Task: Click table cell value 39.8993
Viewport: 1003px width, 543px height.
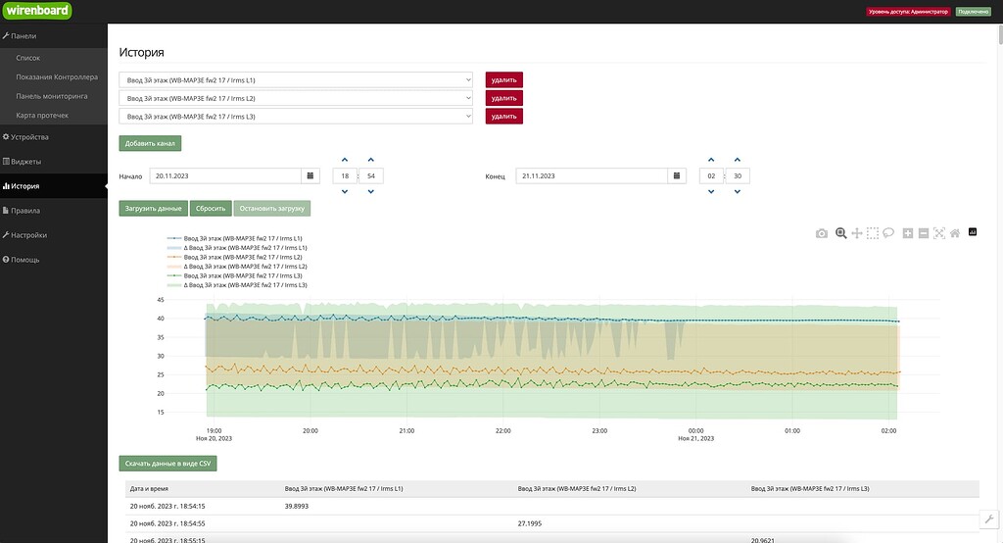Action: click(x=296, y=506)
